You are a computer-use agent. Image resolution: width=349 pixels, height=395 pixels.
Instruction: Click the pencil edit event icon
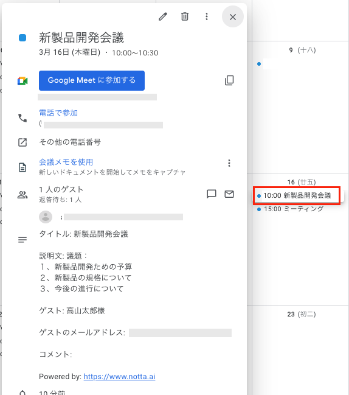pyautogui.click(x=163, y=16)
